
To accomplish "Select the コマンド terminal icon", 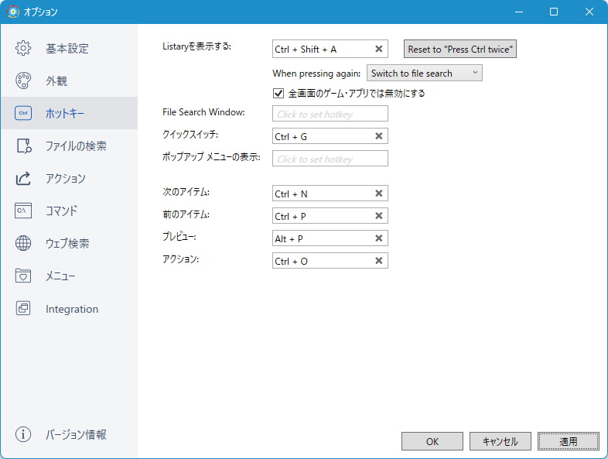I will tap(23, 211).
